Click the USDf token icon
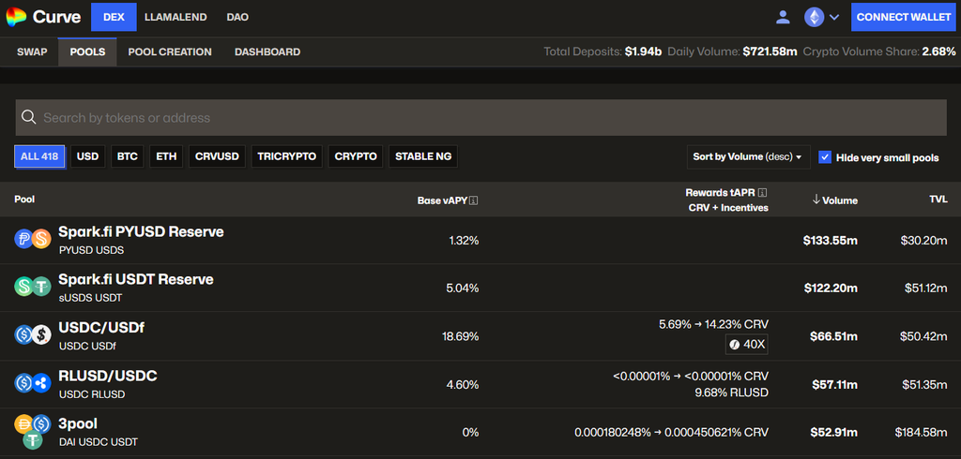 tap(41, 334)
